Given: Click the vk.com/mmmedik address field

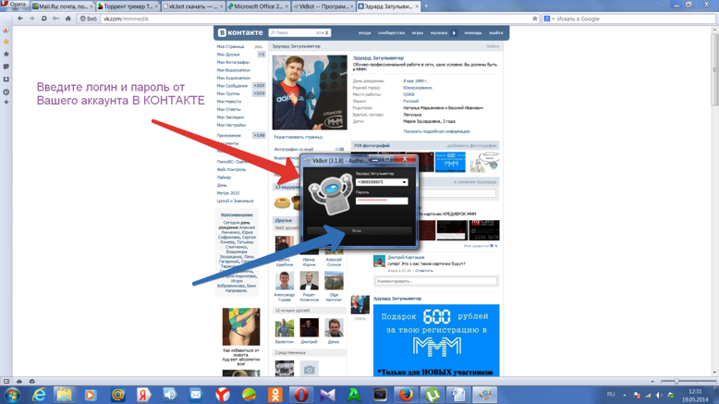Looking at the screenshot, I should point(315,18).
